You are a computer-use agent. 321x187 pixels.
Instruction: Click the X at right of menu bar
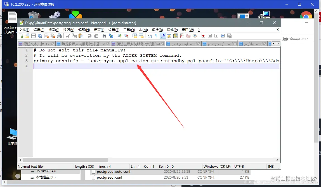point(278,30)
